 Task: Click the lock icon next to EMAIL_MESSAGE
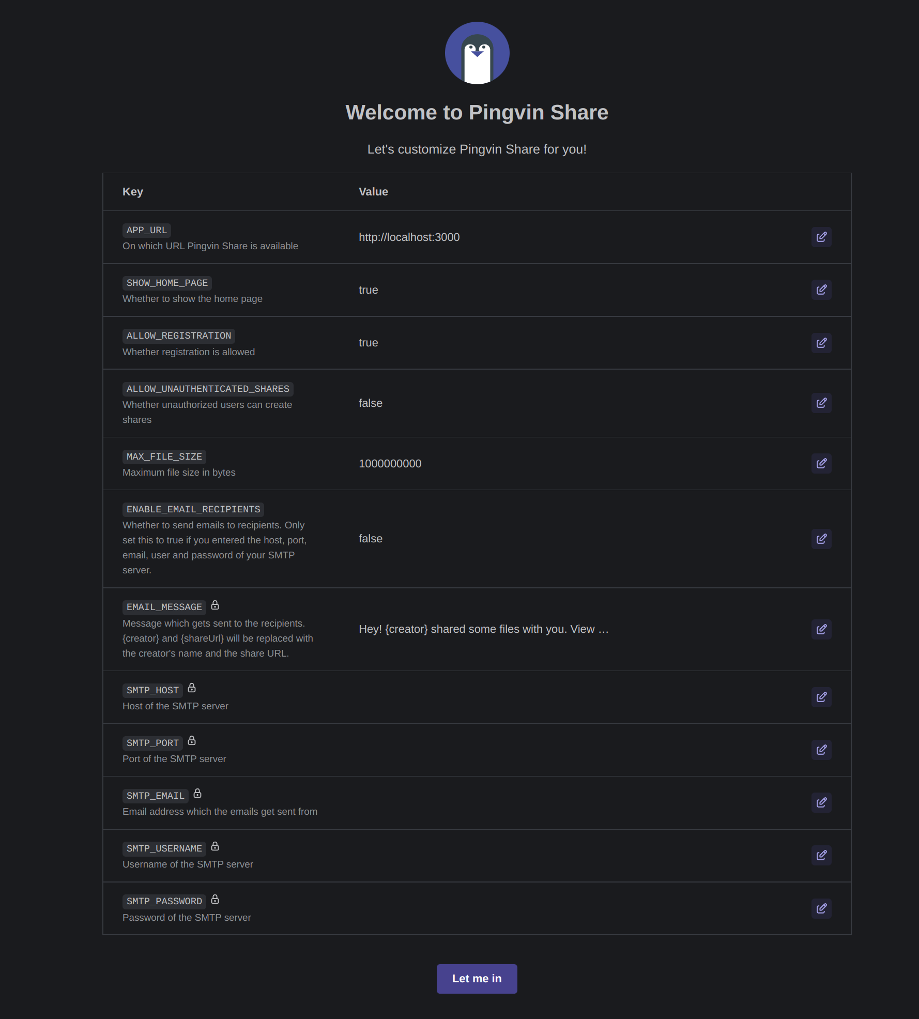(215, 605)
